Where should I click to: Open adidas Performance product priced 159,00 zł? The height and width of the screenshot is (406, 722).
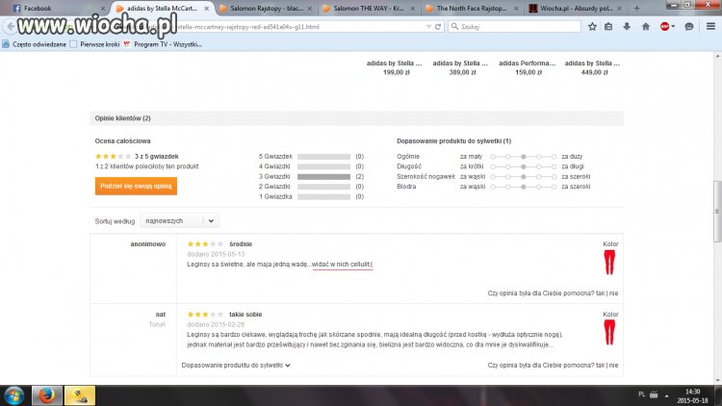pyautogui.click(x=527, y=67)
